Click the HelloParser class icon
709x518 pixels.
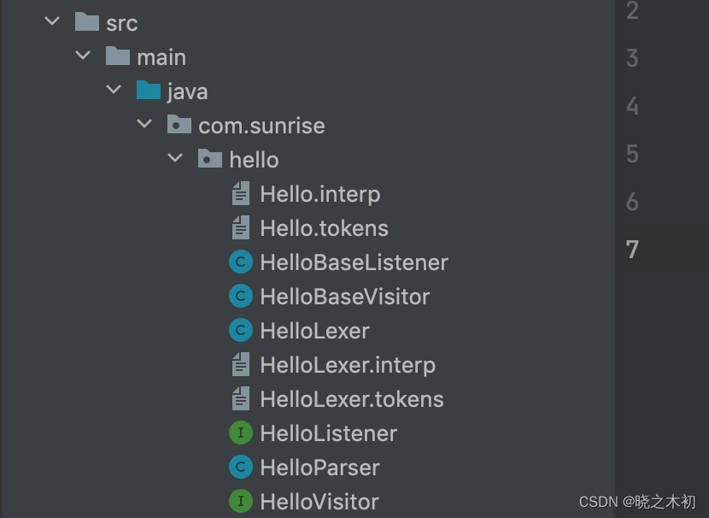click(241, 468)
